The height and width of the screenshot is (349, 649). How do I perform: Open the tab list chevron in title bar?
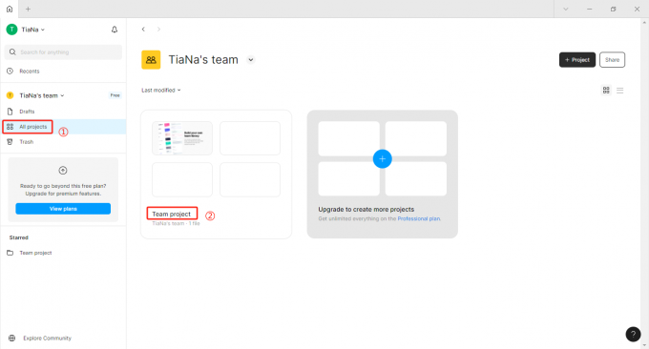coord(565,9)
